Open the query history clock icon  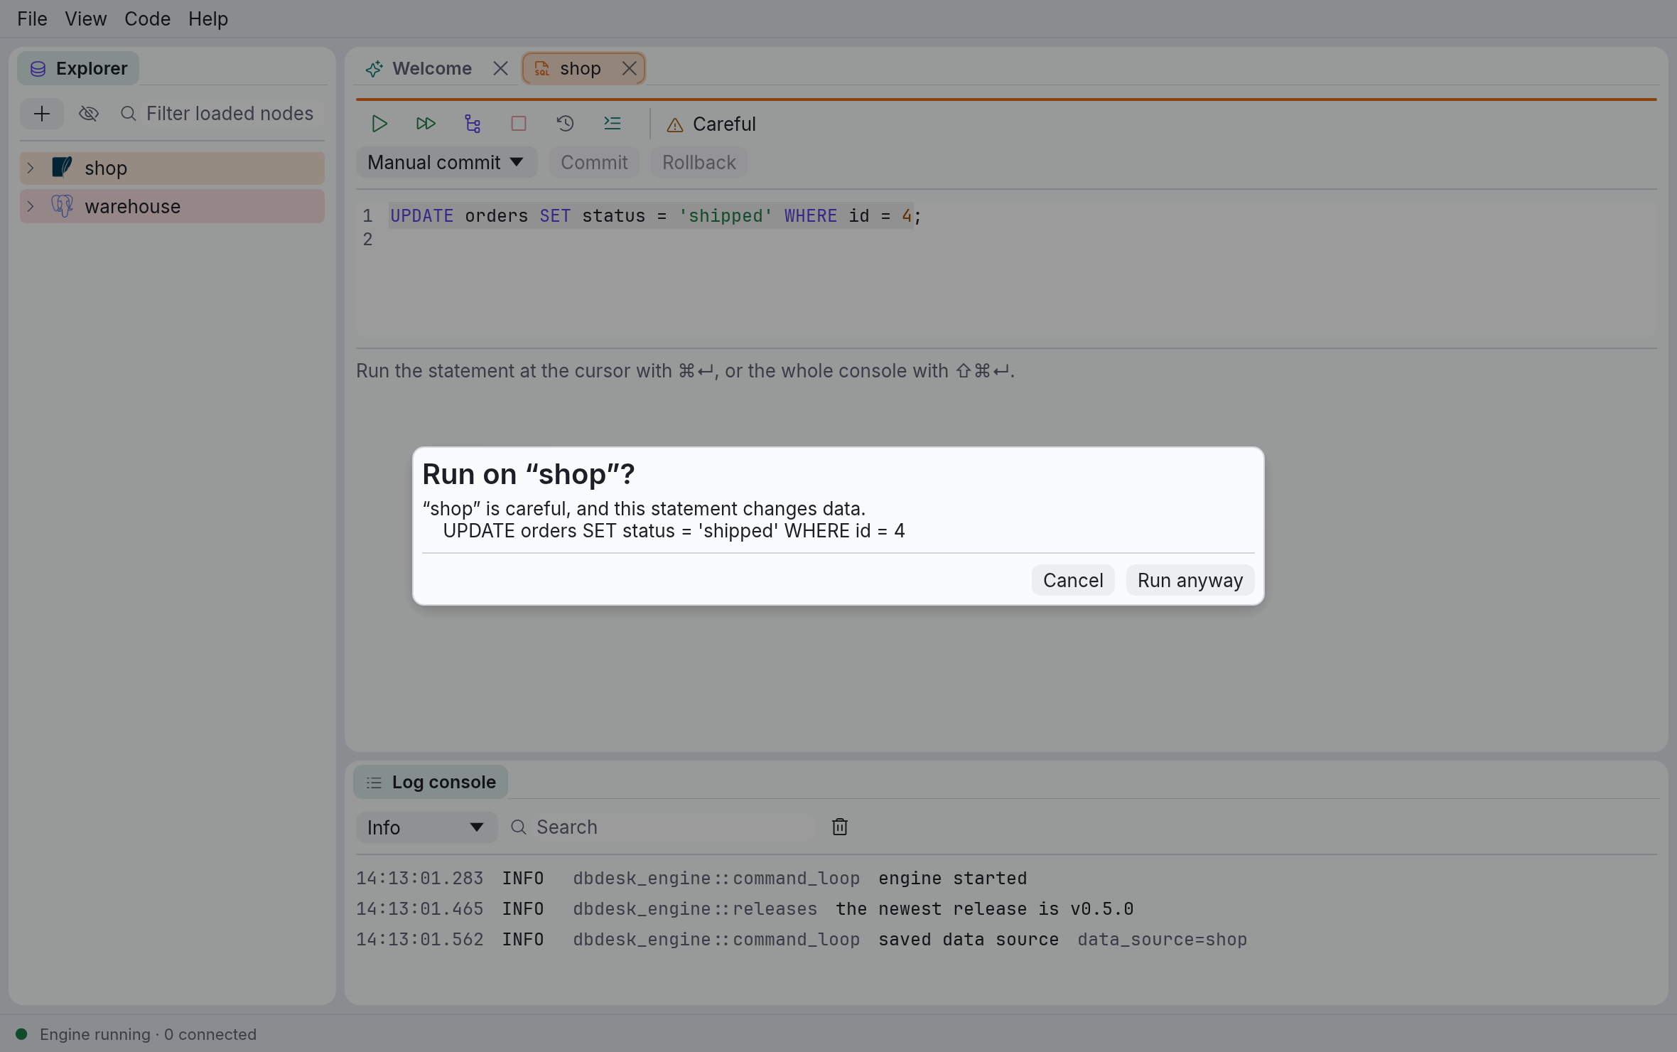tap(566, 124)
